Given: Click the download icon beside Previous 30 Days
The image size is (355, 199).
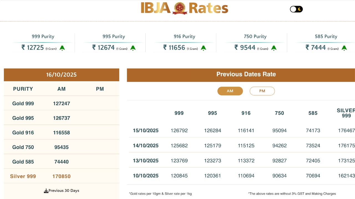Looking at the screenshot, I should [x=46, y=191].
